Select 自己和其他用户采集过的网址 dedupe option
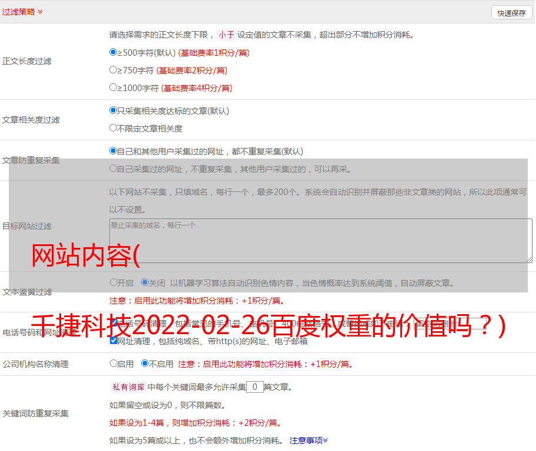This screenshot has width=536, height=451. click(113, 151)
